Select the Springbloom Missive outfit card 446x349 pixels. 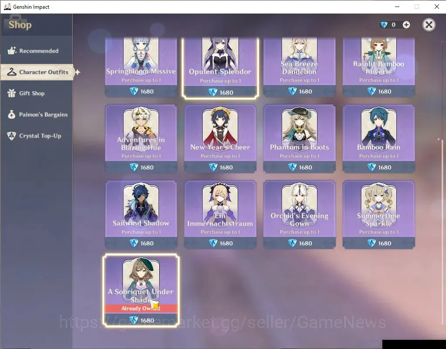[141, 67]
